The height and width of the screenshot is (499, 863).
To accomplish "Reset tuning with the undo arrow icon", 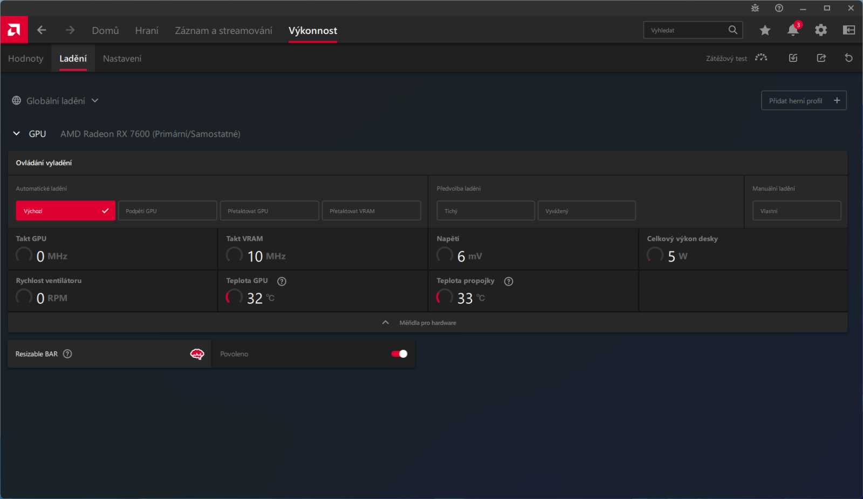I will click(x=849, y=58).
